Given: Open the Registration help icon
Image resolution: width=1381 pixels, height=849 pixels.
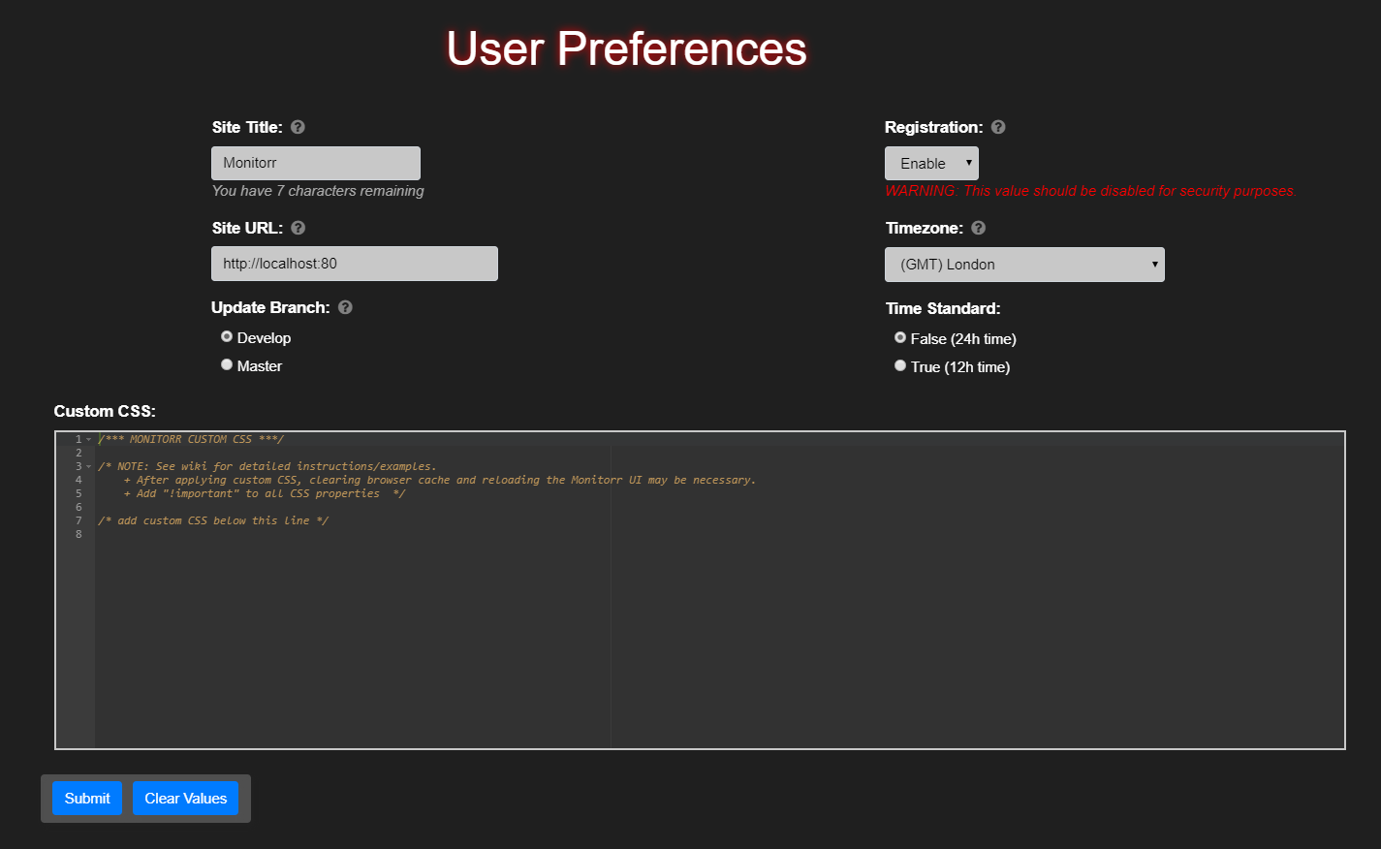Looking at the screenshot, I should (x=998, y=126).
